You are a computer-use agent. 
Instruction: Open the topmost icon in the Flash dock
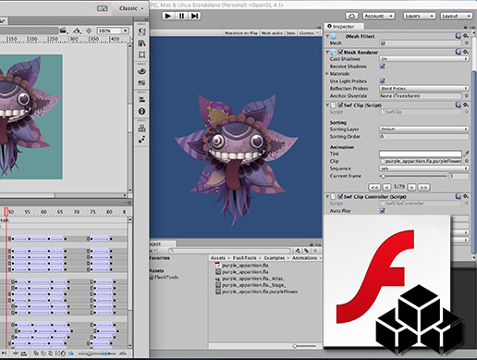[x=141, y=31]
